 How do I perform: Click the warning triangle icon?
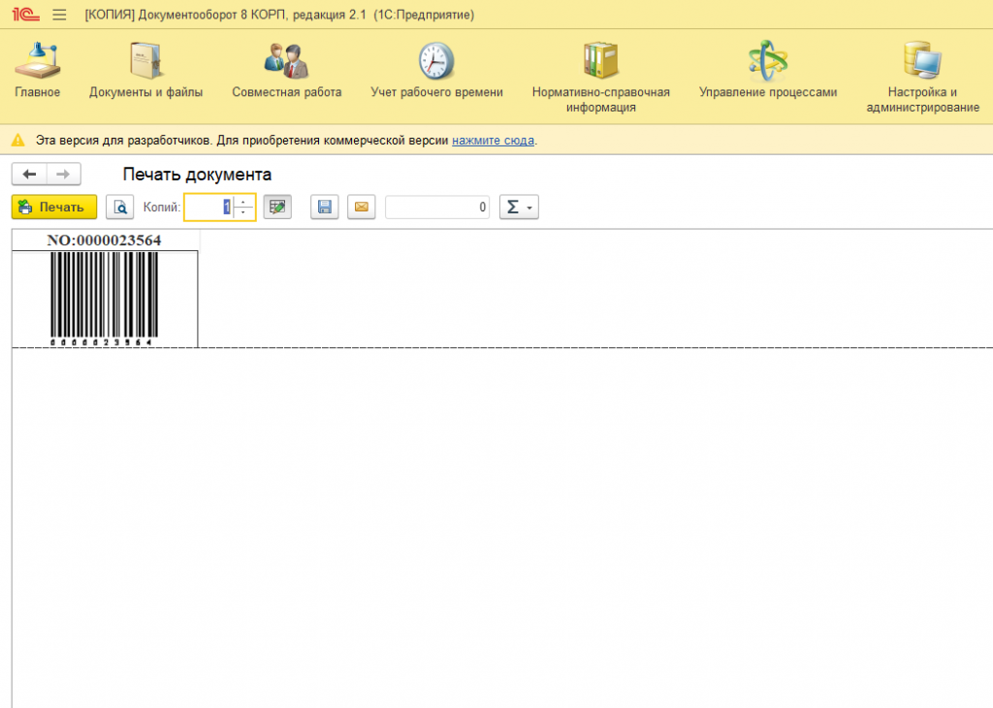tap(18, 140)
